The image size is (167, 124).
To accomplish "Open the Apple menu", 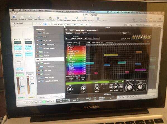I will coord(13,10).
